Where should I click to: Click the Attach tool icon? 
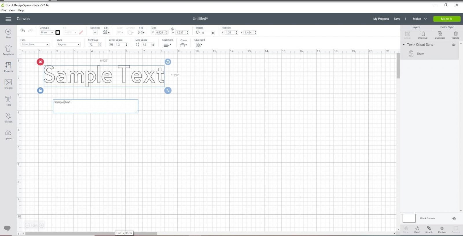[429, 229]
